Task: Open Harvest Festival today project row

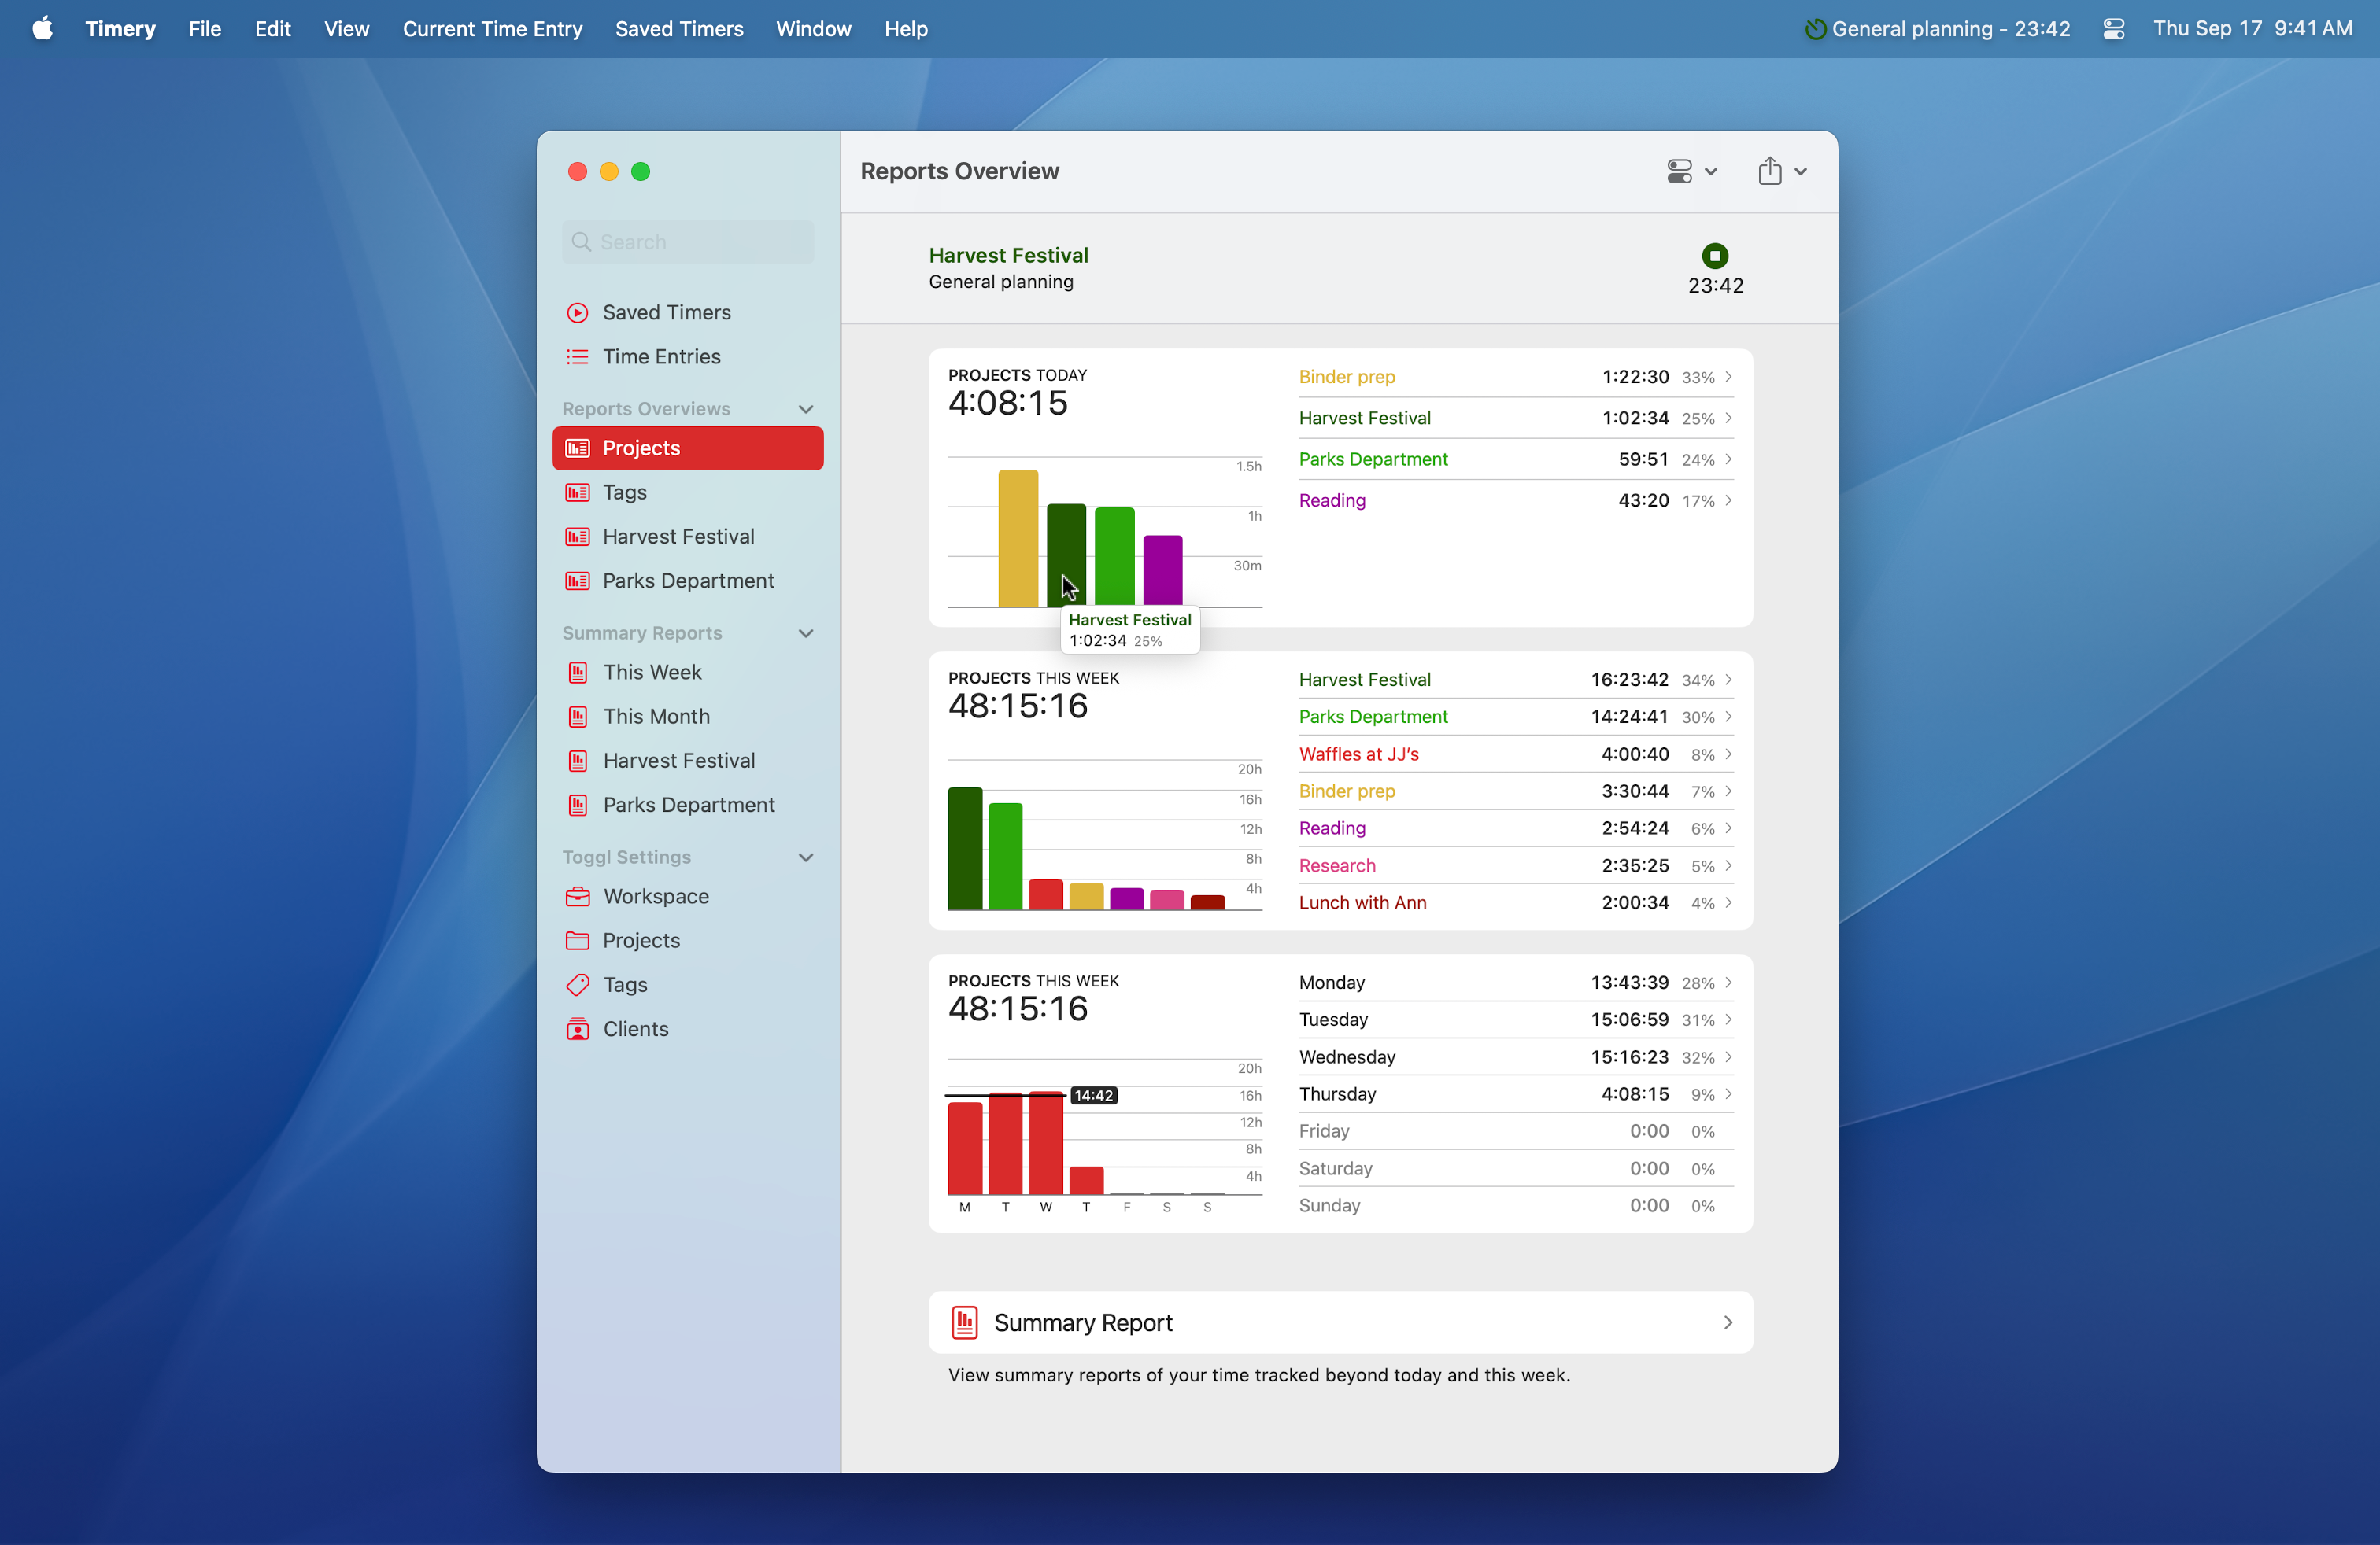Action: click(x=1515, y=418)
